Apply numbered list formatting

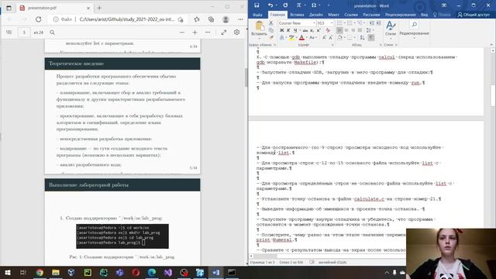pos(350,23)
